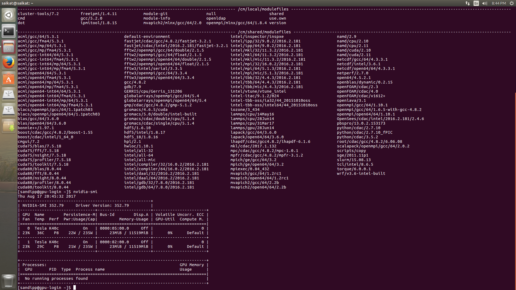This screenshot has width=516, height=290.
Task: Click 'No running processes found' line
Action: click(x=56, y=278)
